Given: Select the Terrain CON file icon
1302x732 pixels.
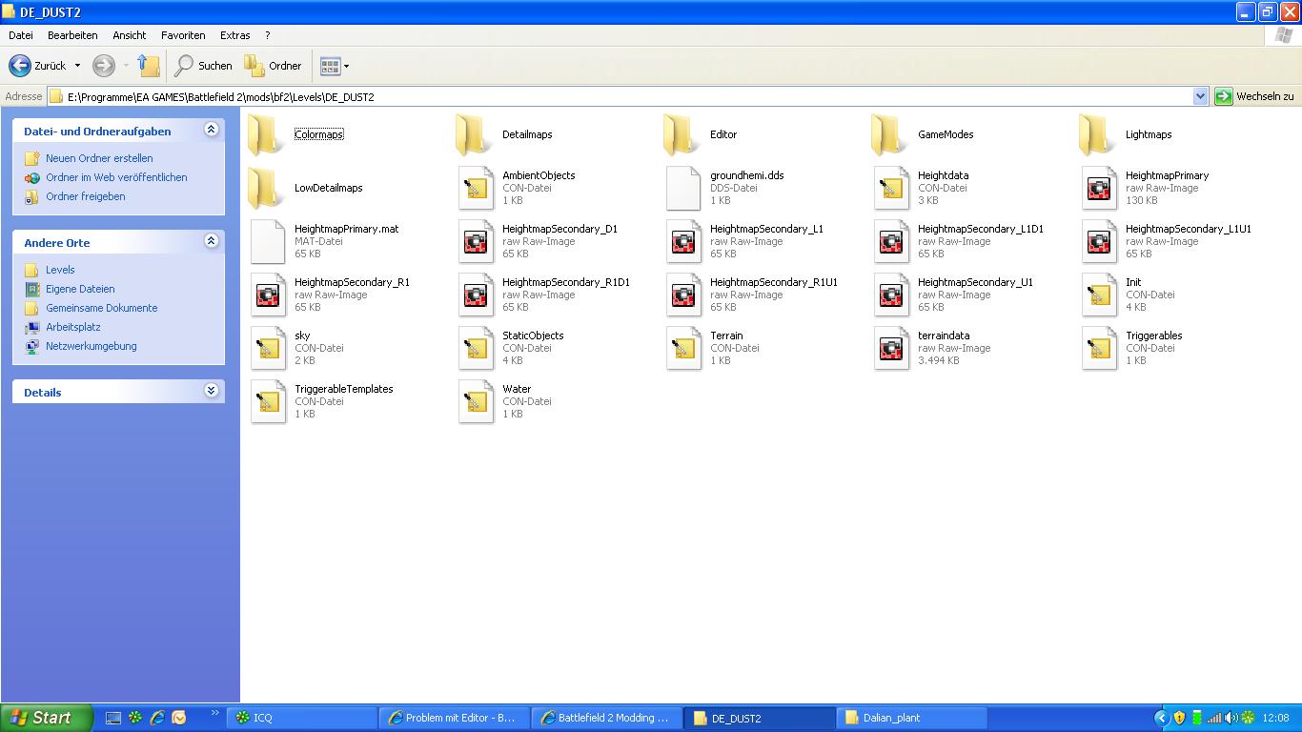Looking at the screenshot, I should (683, 348).
